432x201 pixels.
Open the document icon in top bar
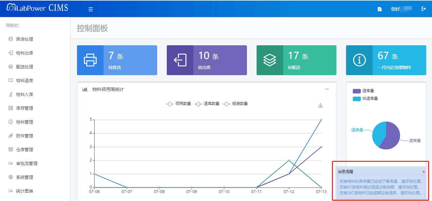click(380, 9)
